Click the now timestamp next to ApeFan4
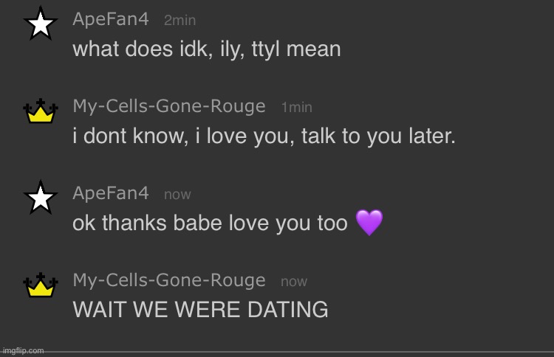This screenshot has width=554, height=357. 177,195
